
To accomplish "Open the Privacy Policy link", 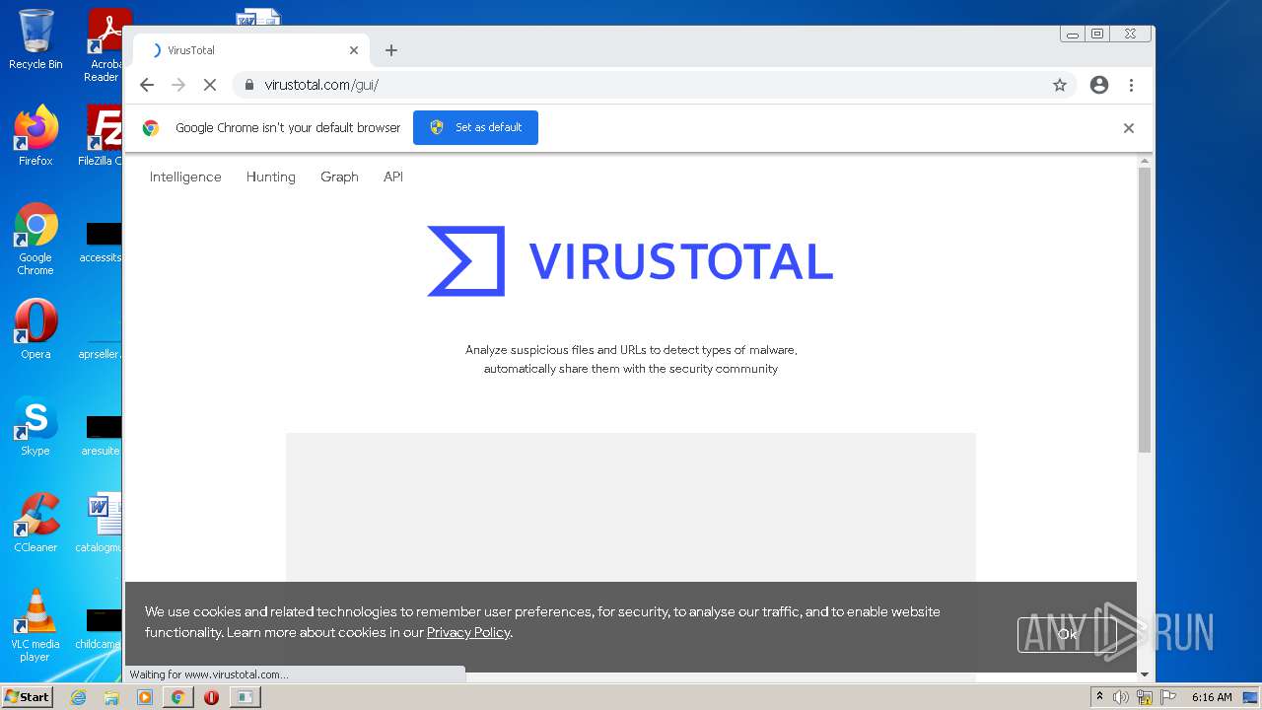I will pos(468,632).
